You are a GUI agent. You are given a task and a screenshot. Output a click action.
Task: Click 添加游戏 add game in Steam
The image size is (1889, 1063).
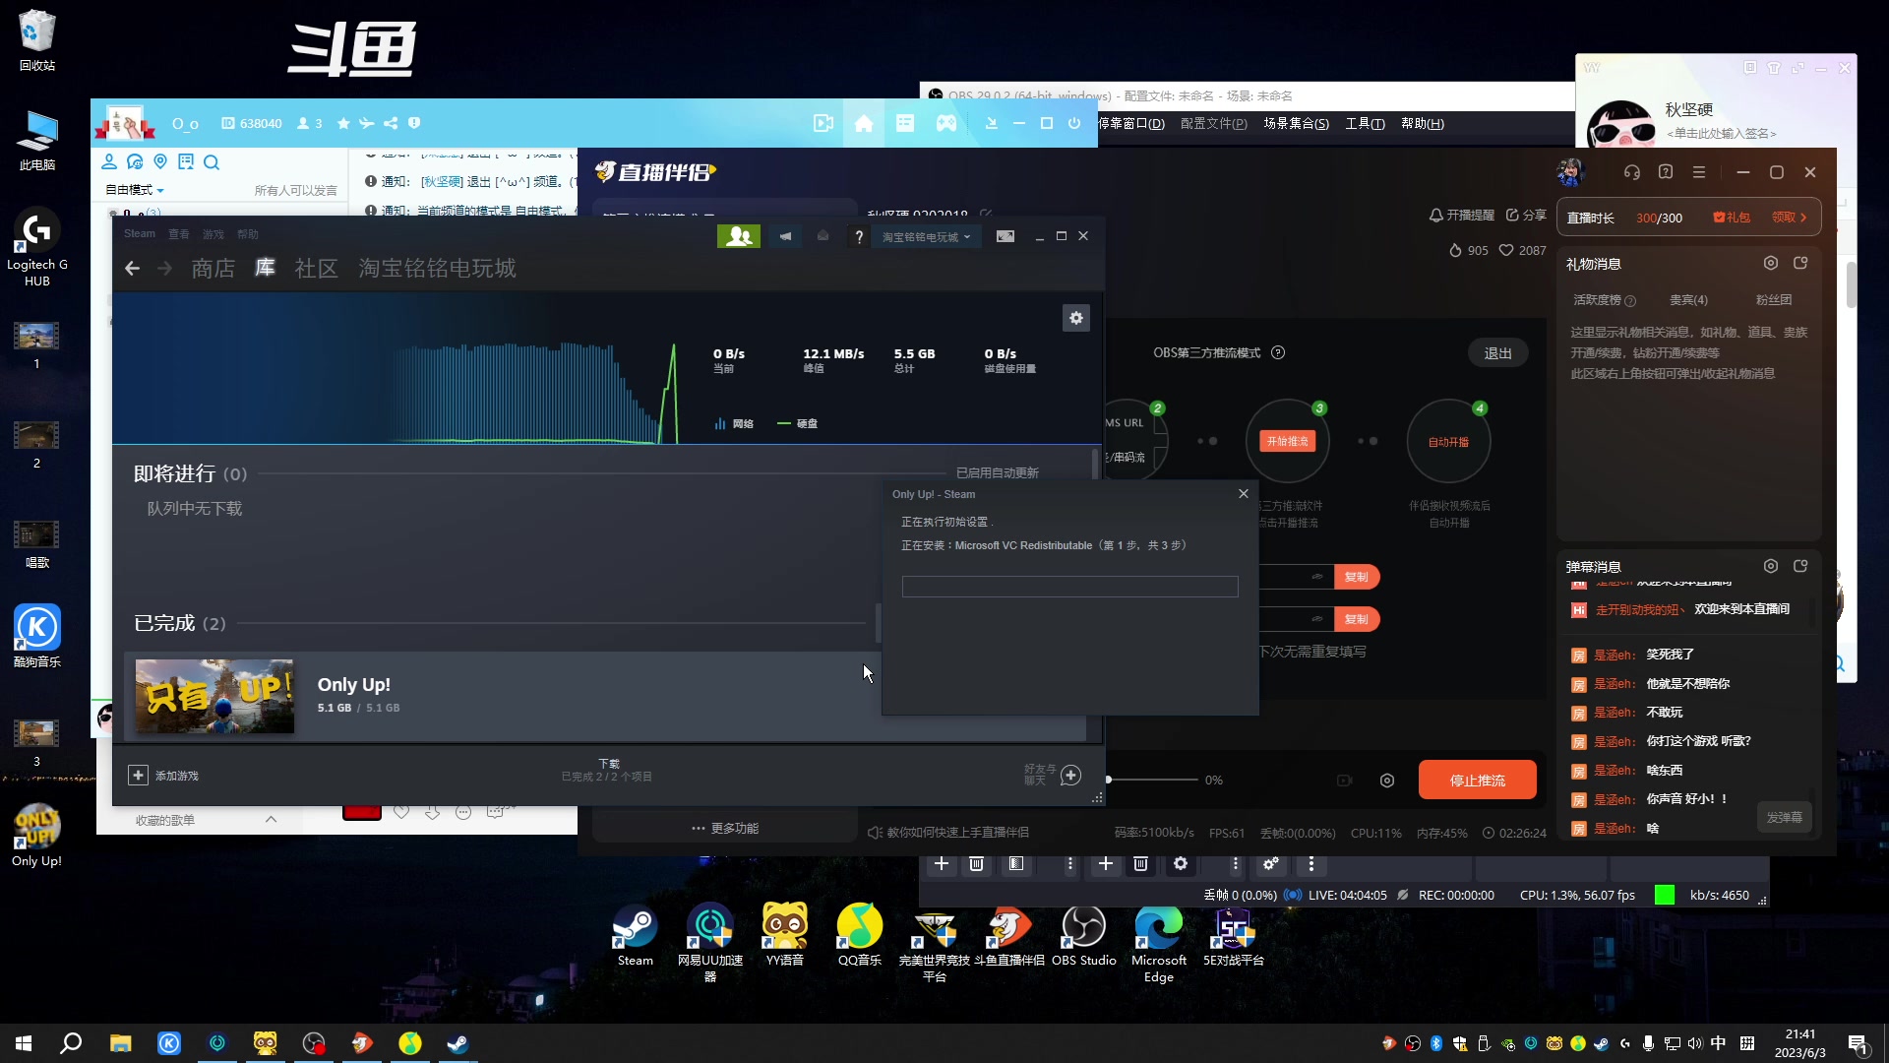[163, 776]
